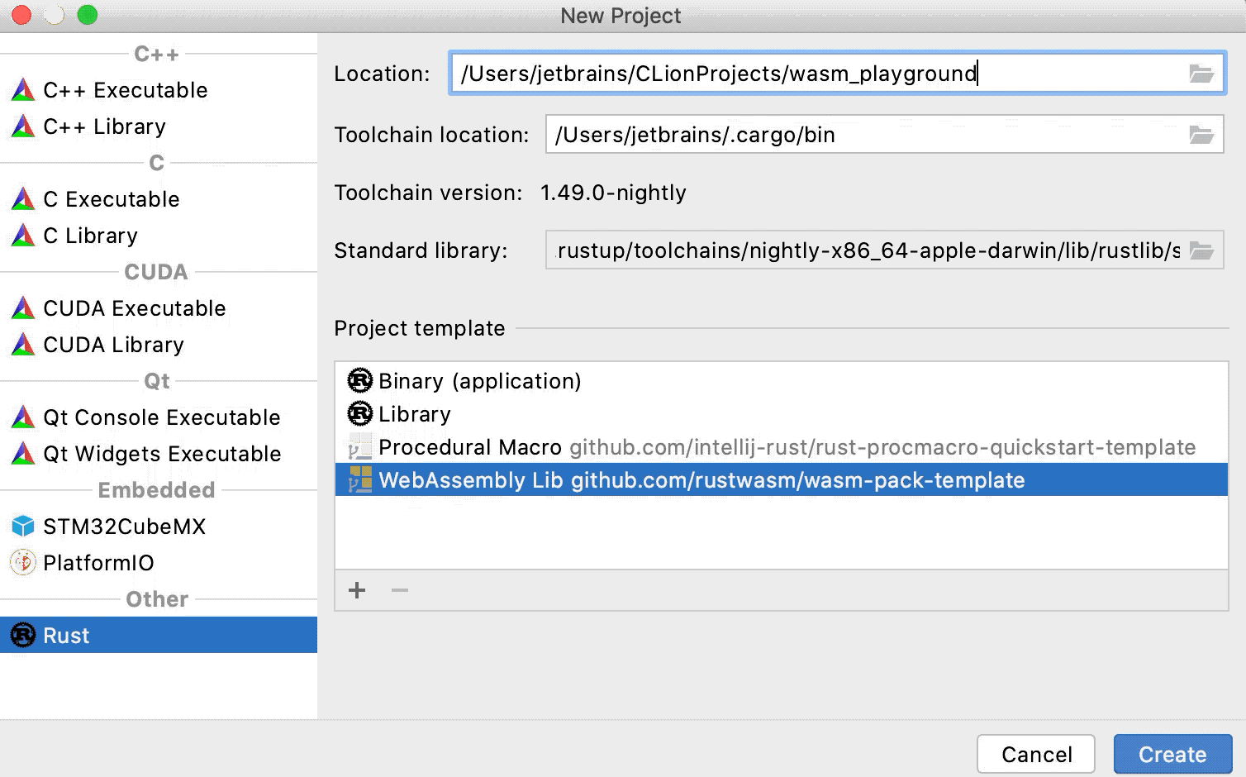Screen dimensions: 1246x777
Task: Browse for Toolchain location via folder icon
Action: tap(1201, 135)
